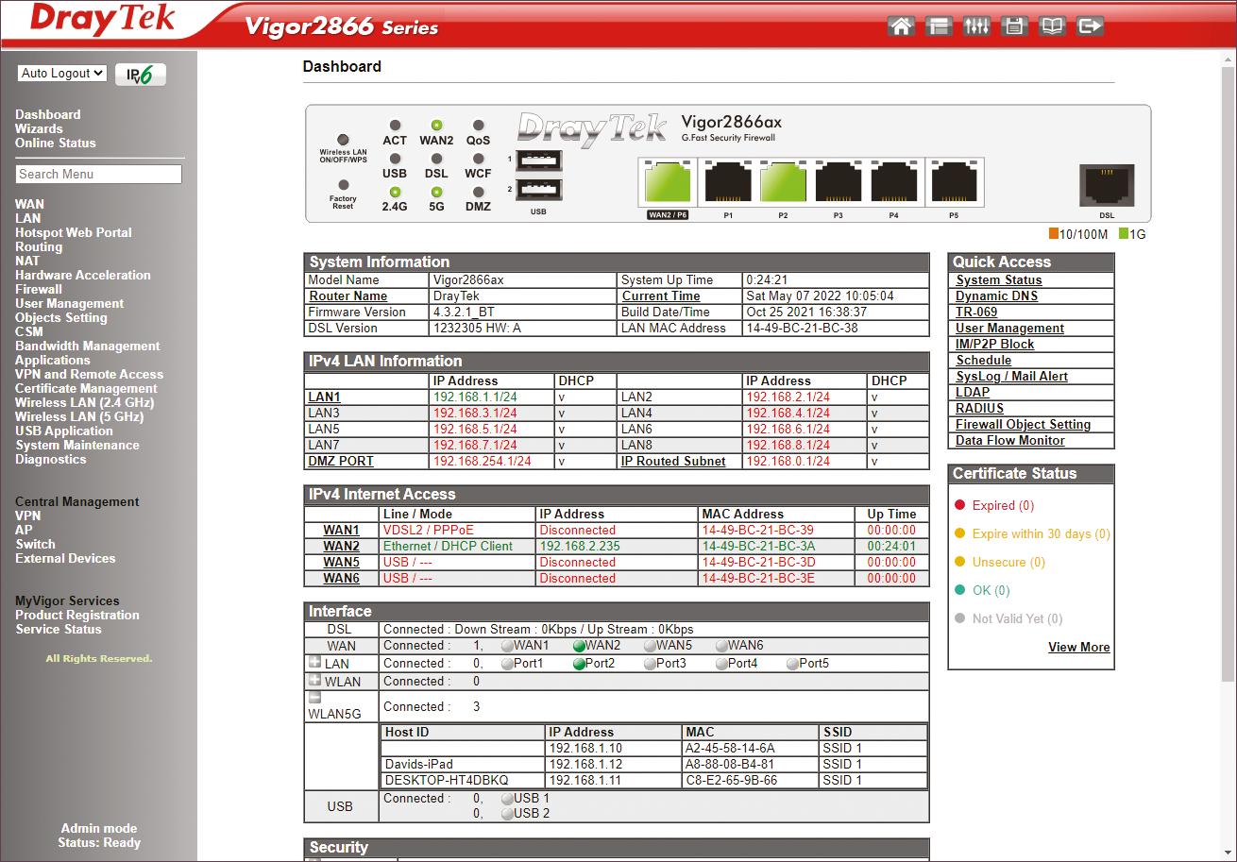
Task: Click the orange 10/100M legend swatch
Action: (x=1053, y=233)
